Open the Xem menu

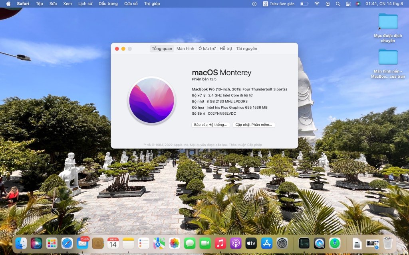[x=67, y=4]
